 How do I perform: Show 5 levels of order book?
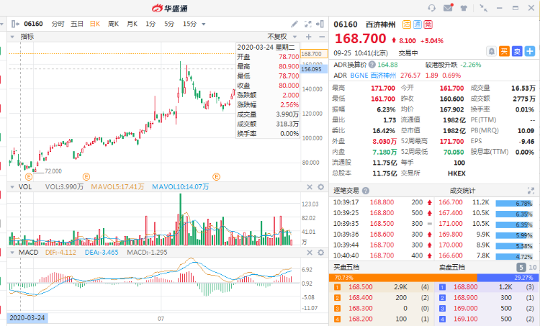pos(521,267)
